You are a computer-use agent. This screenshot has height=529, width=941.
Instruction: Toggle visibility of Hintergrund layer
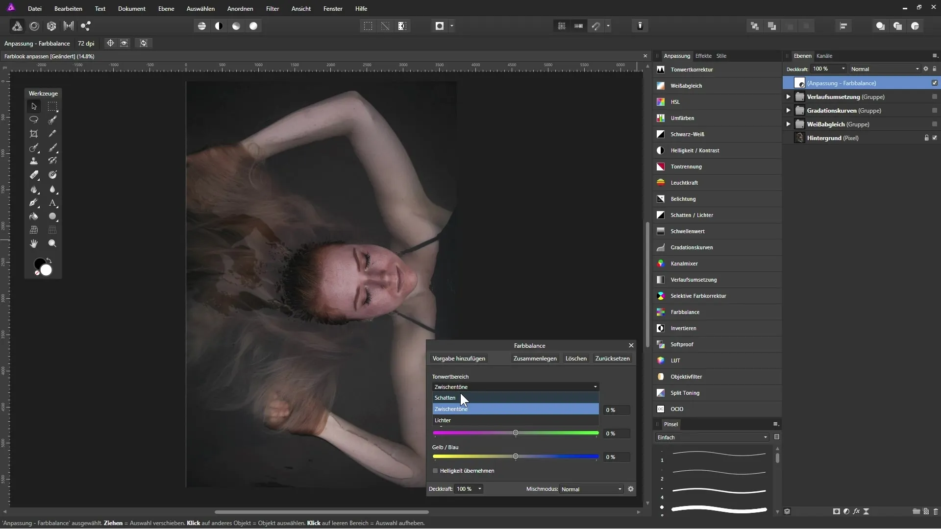(x=935, y=138)
